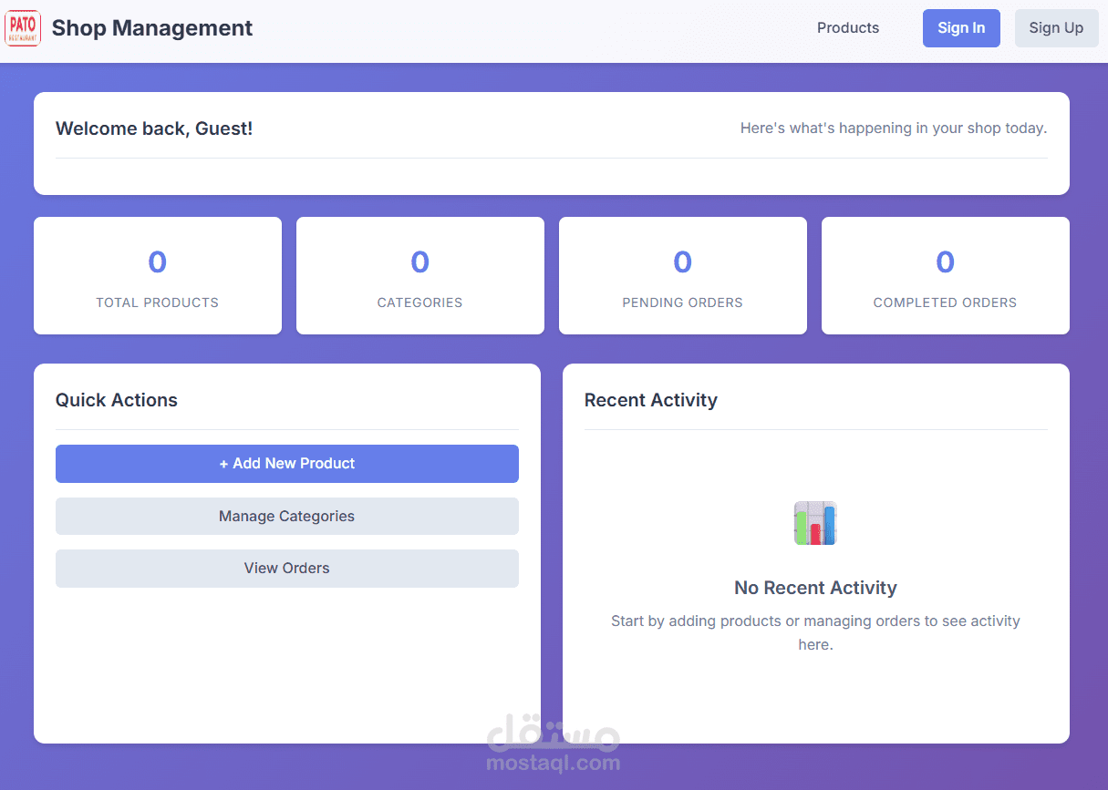The height and width of the screenshot is (790, 1108).
Task: Open Manage Categories from Quick Actions
Action: 286,516
